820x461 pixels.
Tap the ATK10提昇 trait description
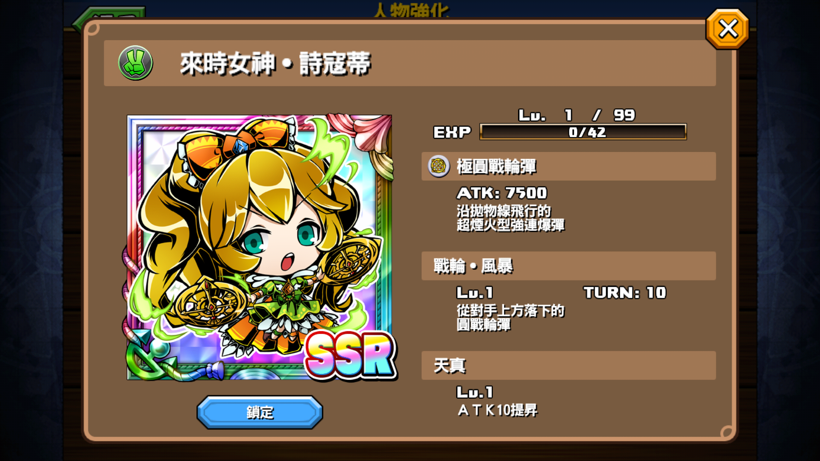point(498,410)
